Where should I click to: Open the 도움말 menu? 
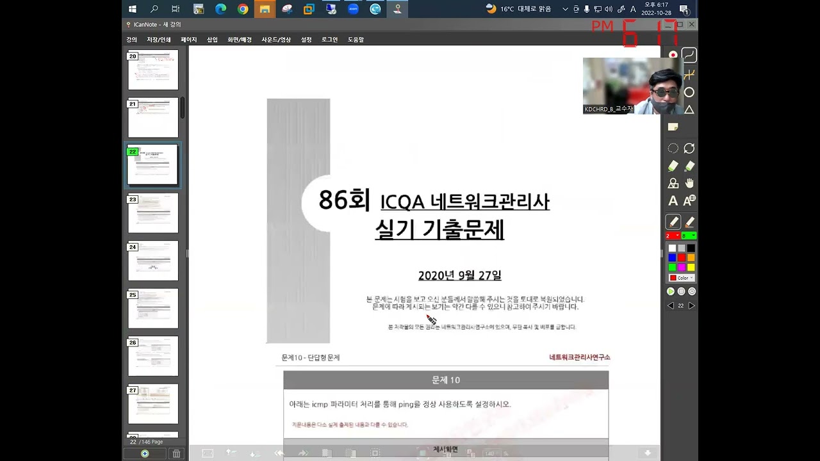tap(356, 40)
